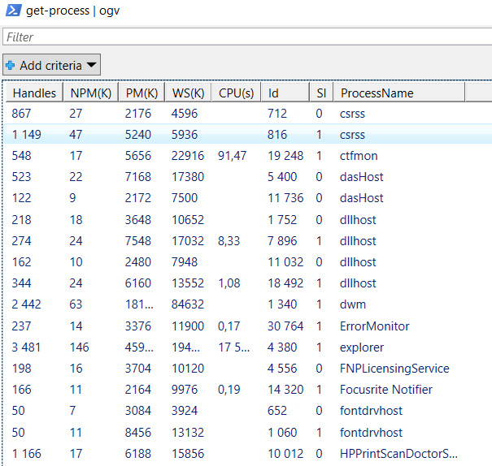Select the dasHost row with Id 5 400
492x466 pixels.
(x=248, y=177)
